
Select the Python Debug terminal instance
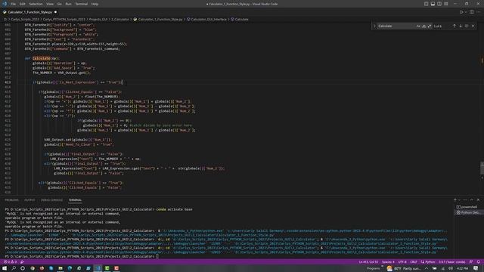click(468, 212)
